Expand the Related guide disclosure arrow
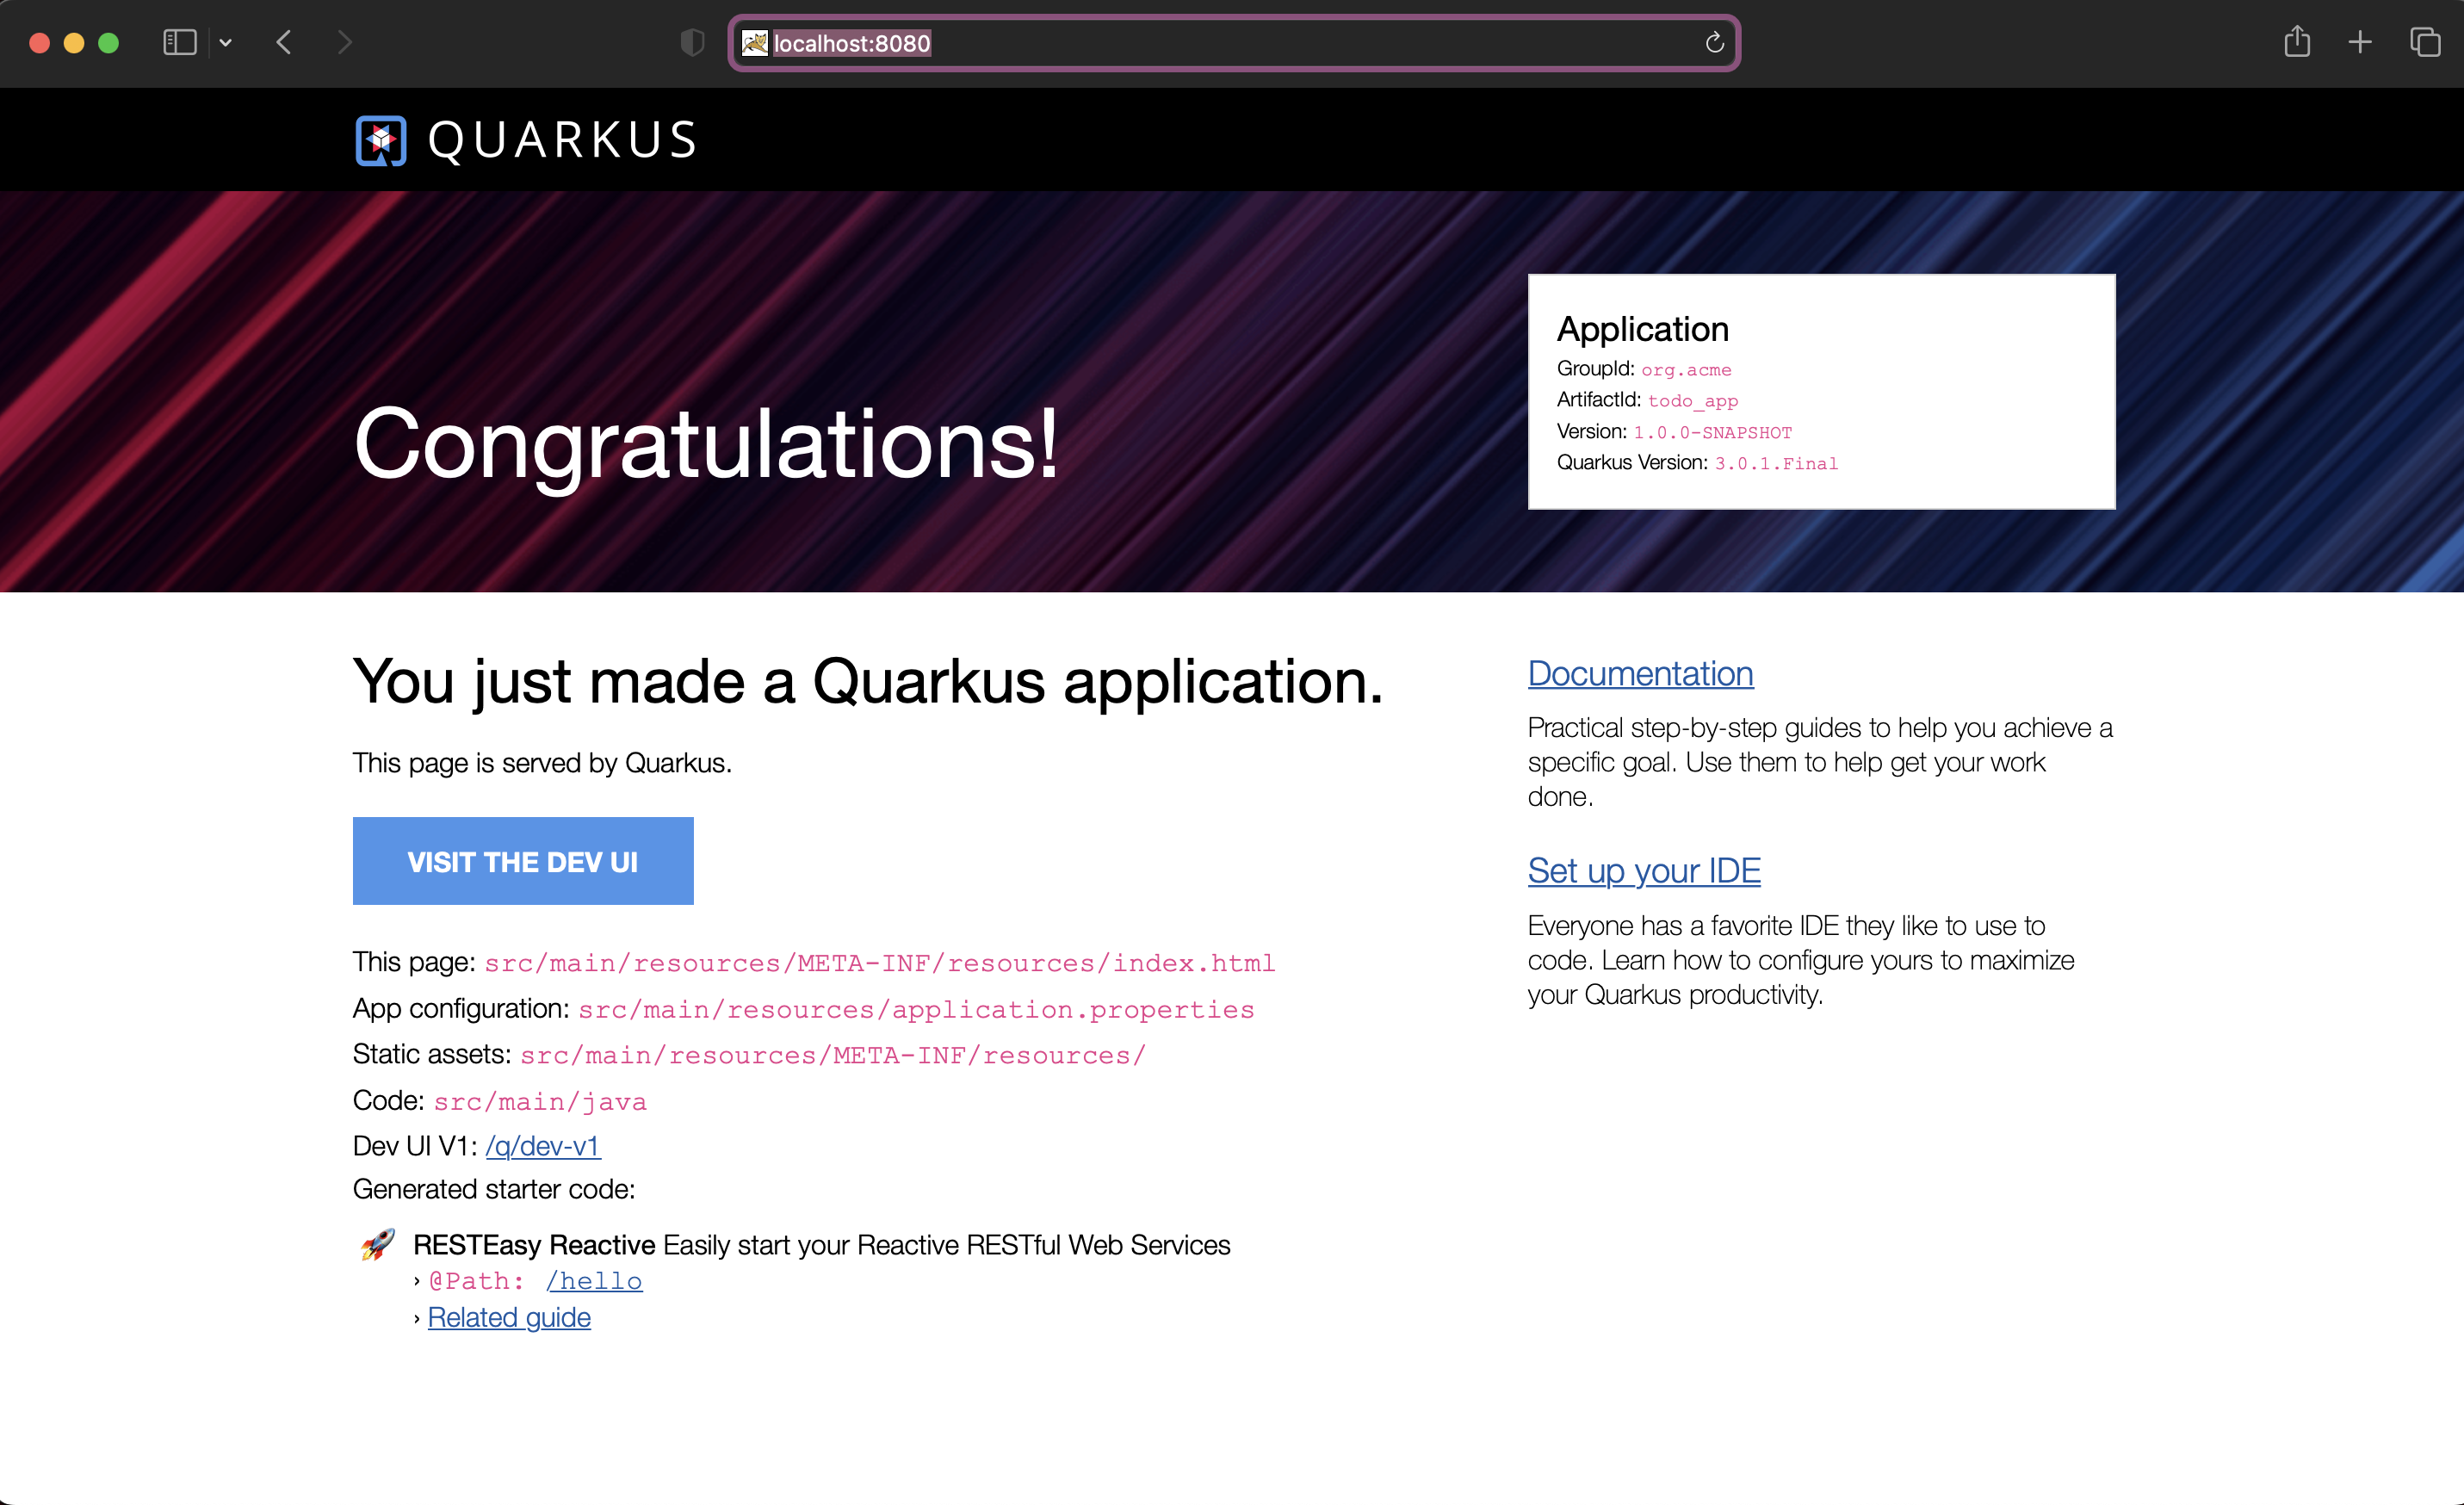The image size is (2464, 1505). point(417,1318)
